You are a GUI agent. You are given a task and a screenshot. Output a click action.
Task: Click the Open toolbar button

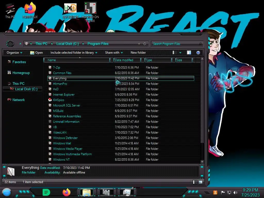click(x=36, y=53)
